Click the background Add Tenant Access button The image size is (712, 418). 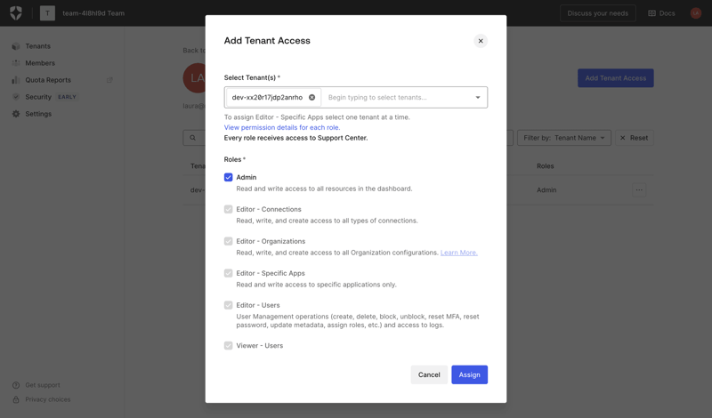coord(615,78)
